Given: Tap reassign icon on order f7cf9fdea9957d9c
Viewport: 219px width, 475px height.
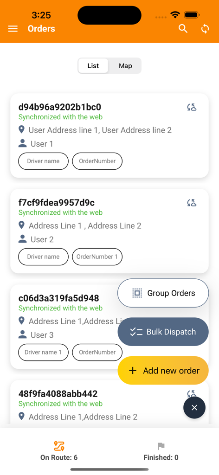Looking at the screenshot, I should pos(192,203).
